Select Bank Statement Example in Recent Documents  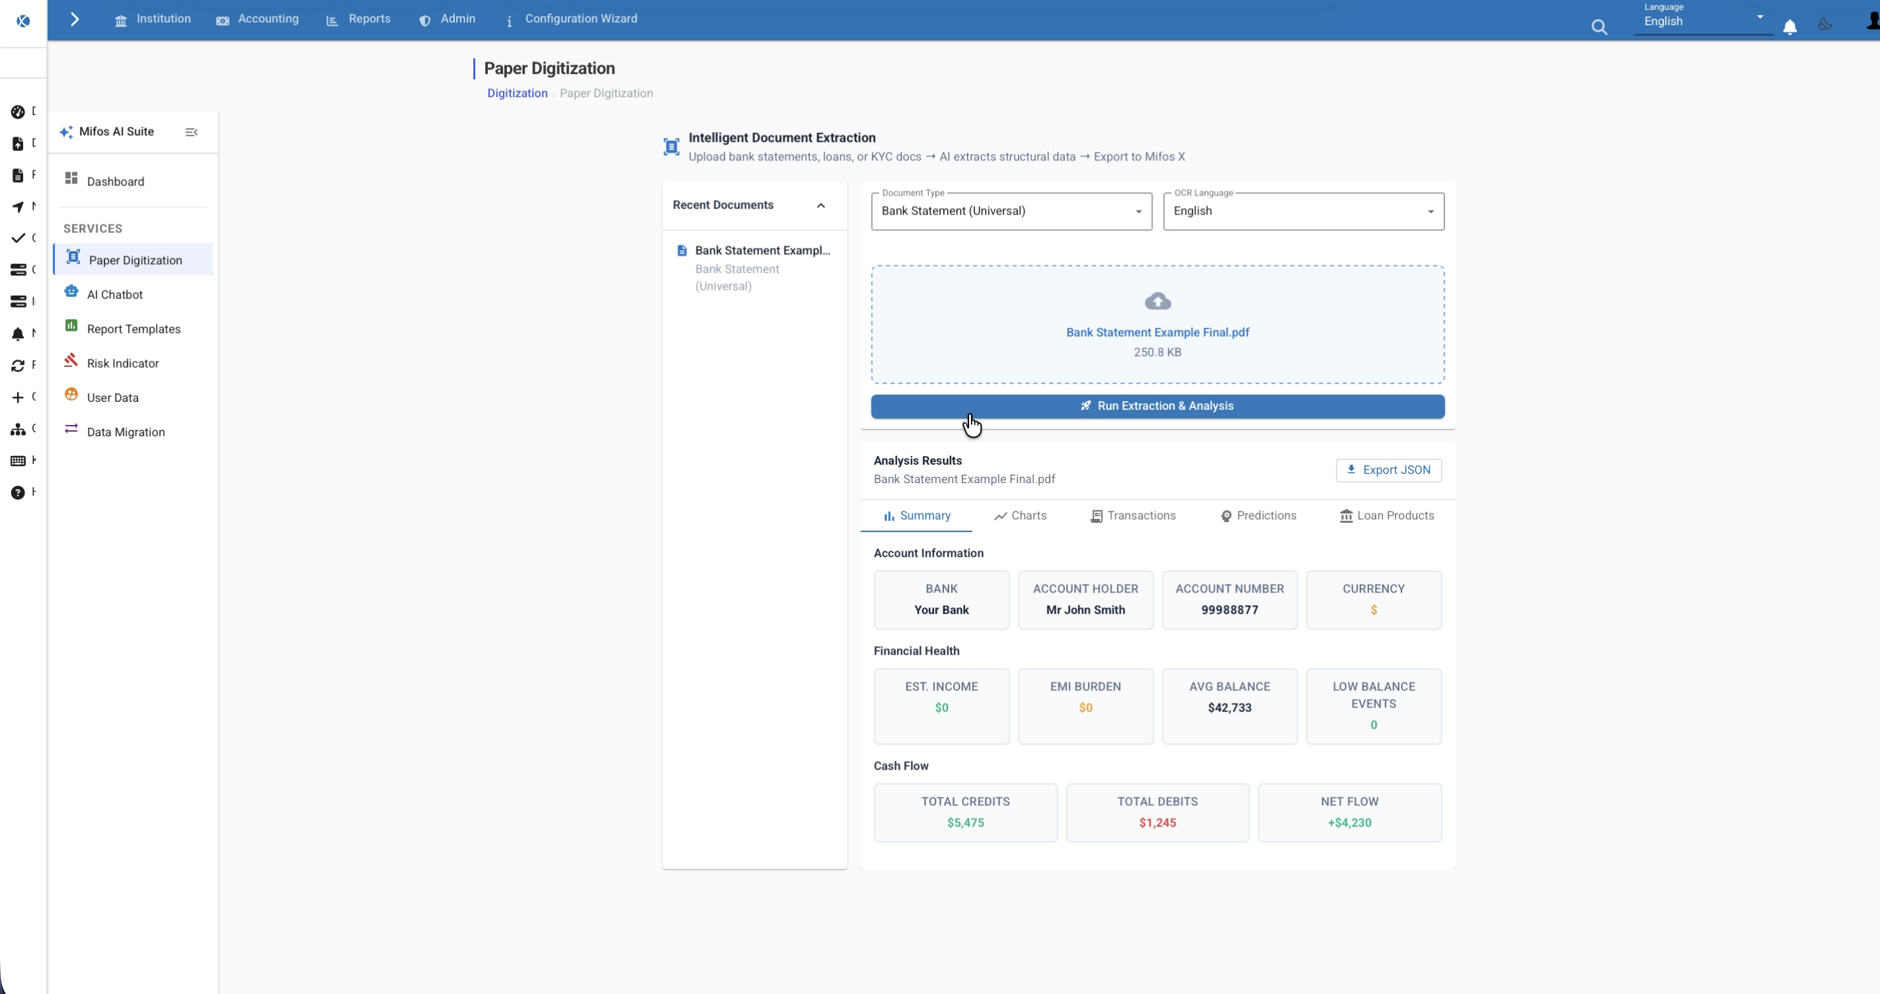tap(755, 268)
